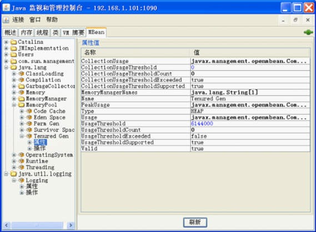This screenshot has height=232, width=316.
Task: Switch to the 概述 tab
Action: tap(11, 33)
